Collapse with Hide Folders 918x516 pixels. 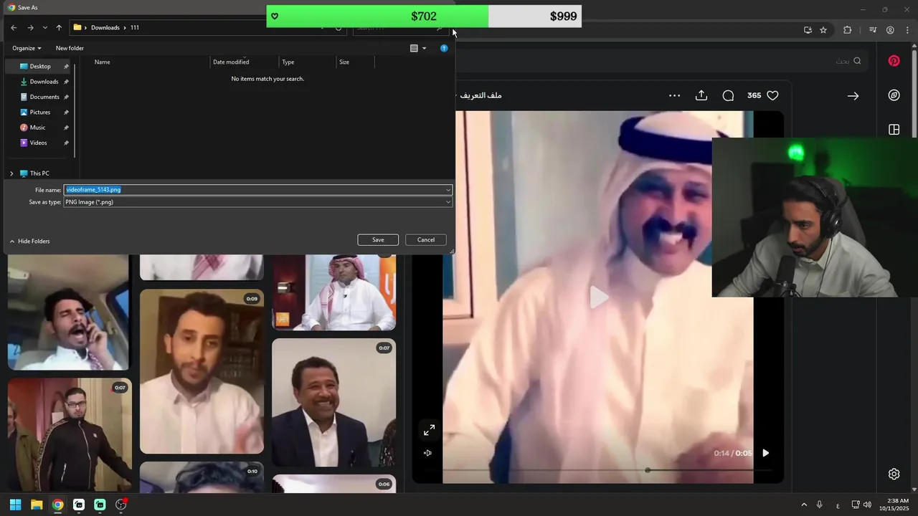29,242
